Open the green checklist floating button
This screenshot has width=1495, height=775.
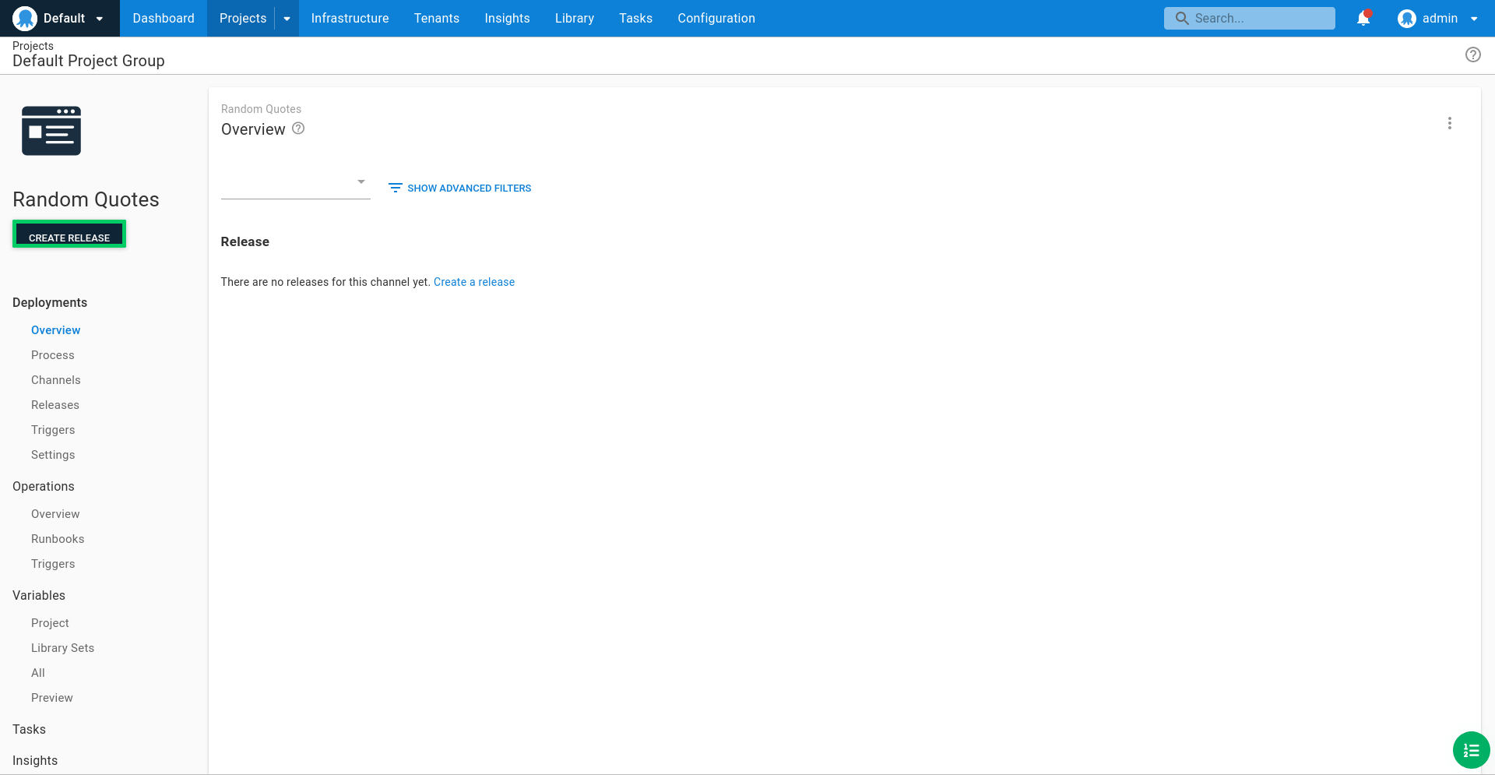1472,750
